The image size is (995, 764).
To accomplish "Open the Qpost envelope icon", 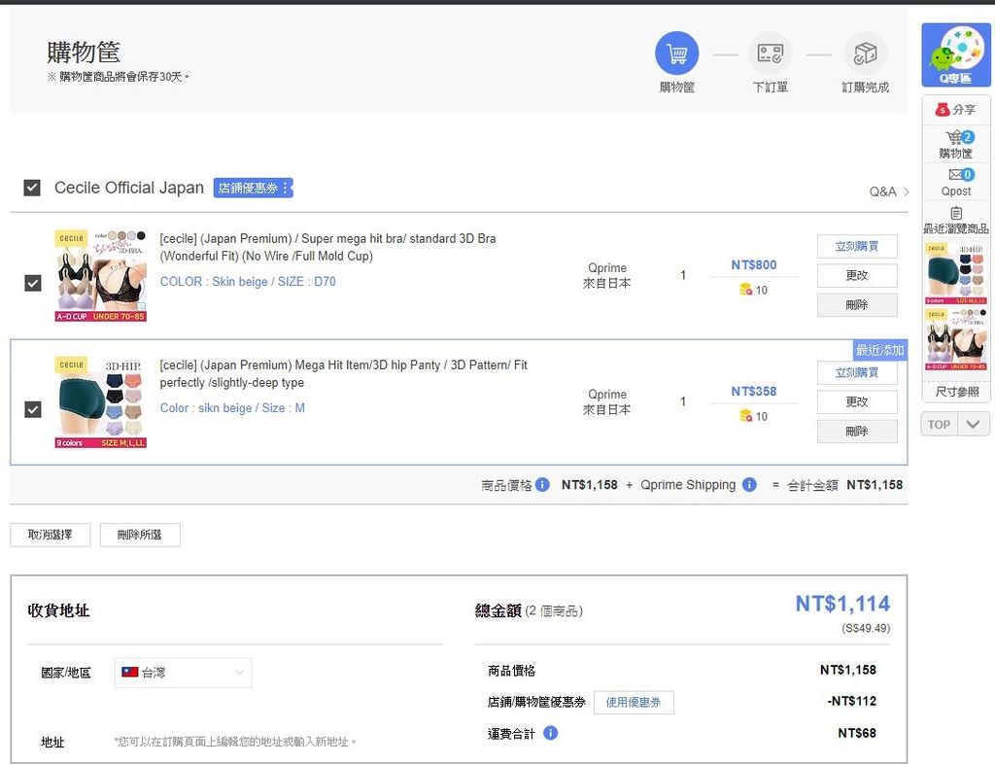I will tap(960, 175).
